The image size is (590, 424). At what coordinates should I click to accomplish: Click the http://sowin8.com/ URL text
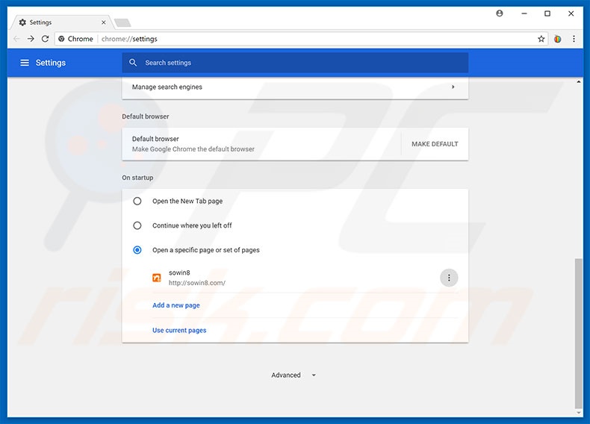click(197, 283)
